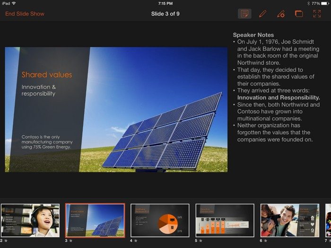The image size is (331, 248).
Task: Open slide 6 thumbnail with smiling people
Action: click(x=289, y=220)
